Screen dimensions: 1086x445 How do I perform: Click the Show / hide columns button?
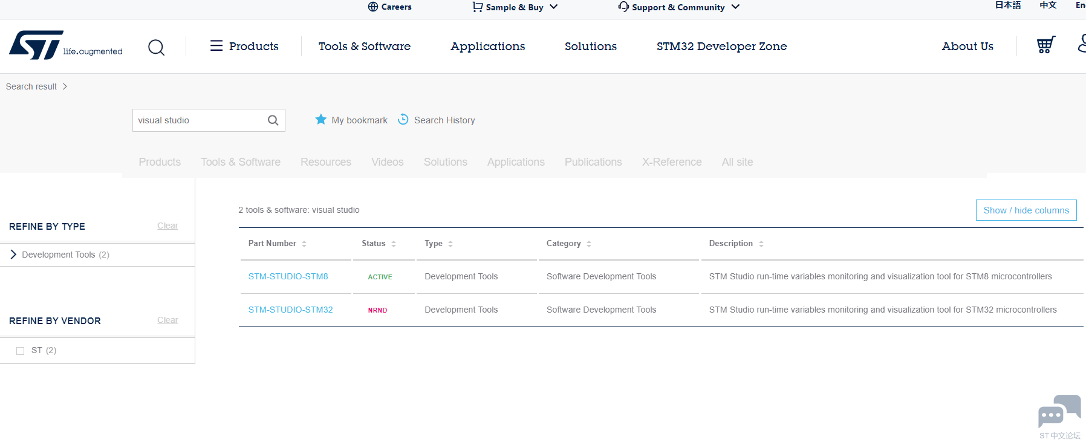[1026, 210]
